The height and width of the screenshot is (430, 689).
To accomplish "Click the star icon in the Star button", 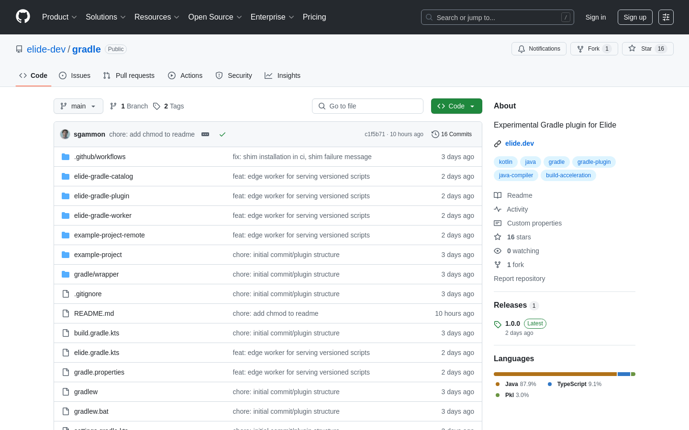I will point(632,48).
